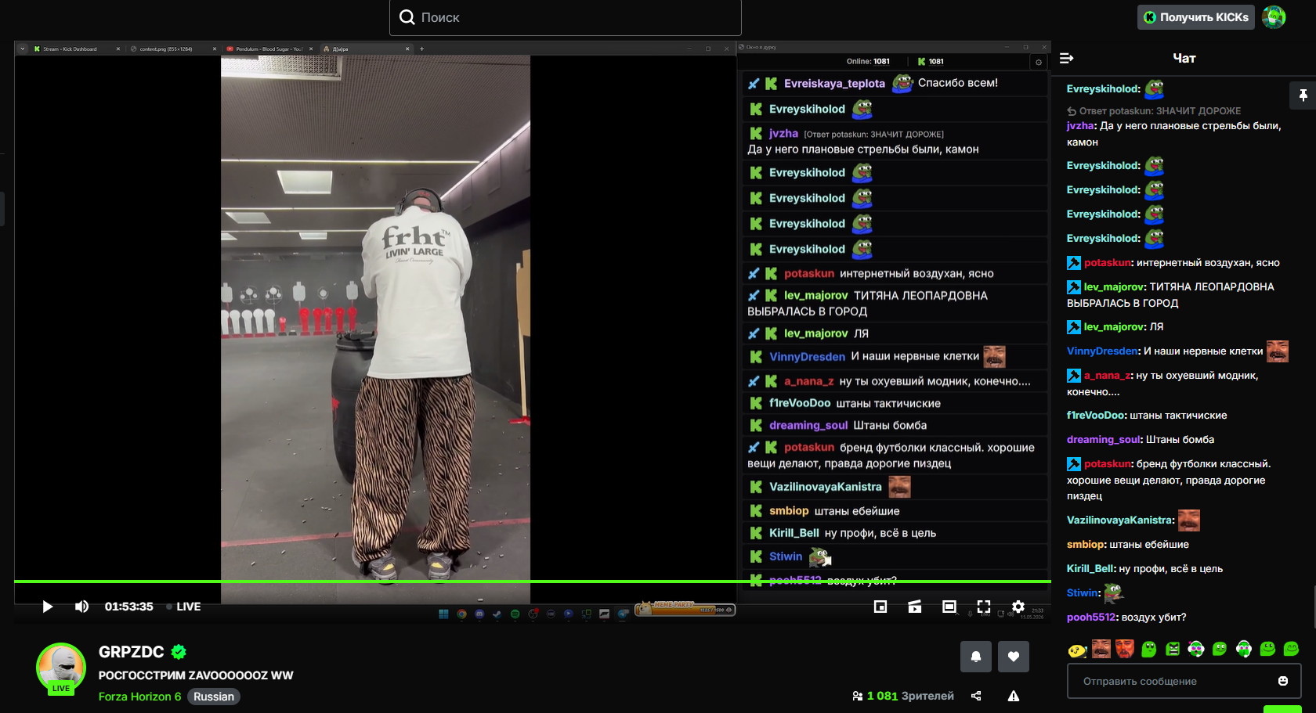Viewport: 1316px width, 713px height.
Task: Enter fullscreen video mode
Action: [984, 607]
